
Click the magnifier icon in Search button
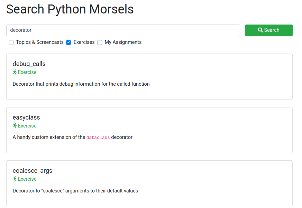click(260, 30)
